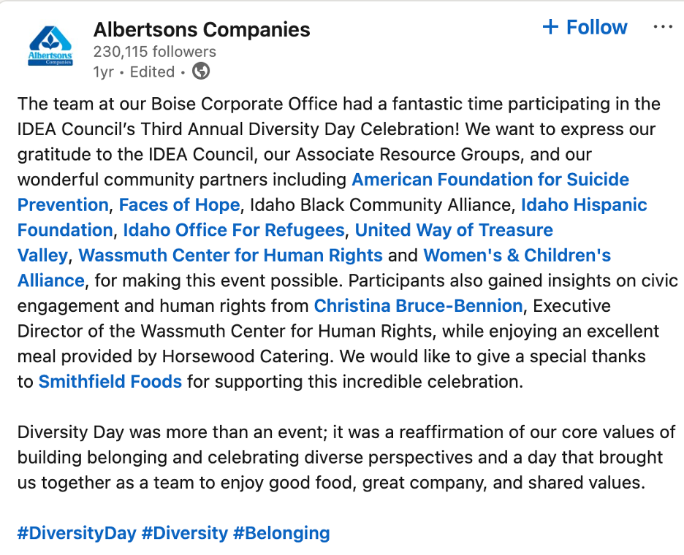
Task: Go to Idaho Office For Refugees
Action: click(x=234, y=230)
